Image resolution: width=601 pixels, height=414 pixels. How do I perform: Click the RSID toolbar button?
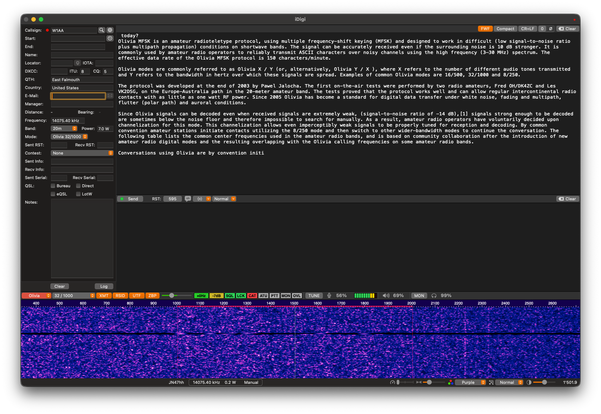click(x=120, y=296)
